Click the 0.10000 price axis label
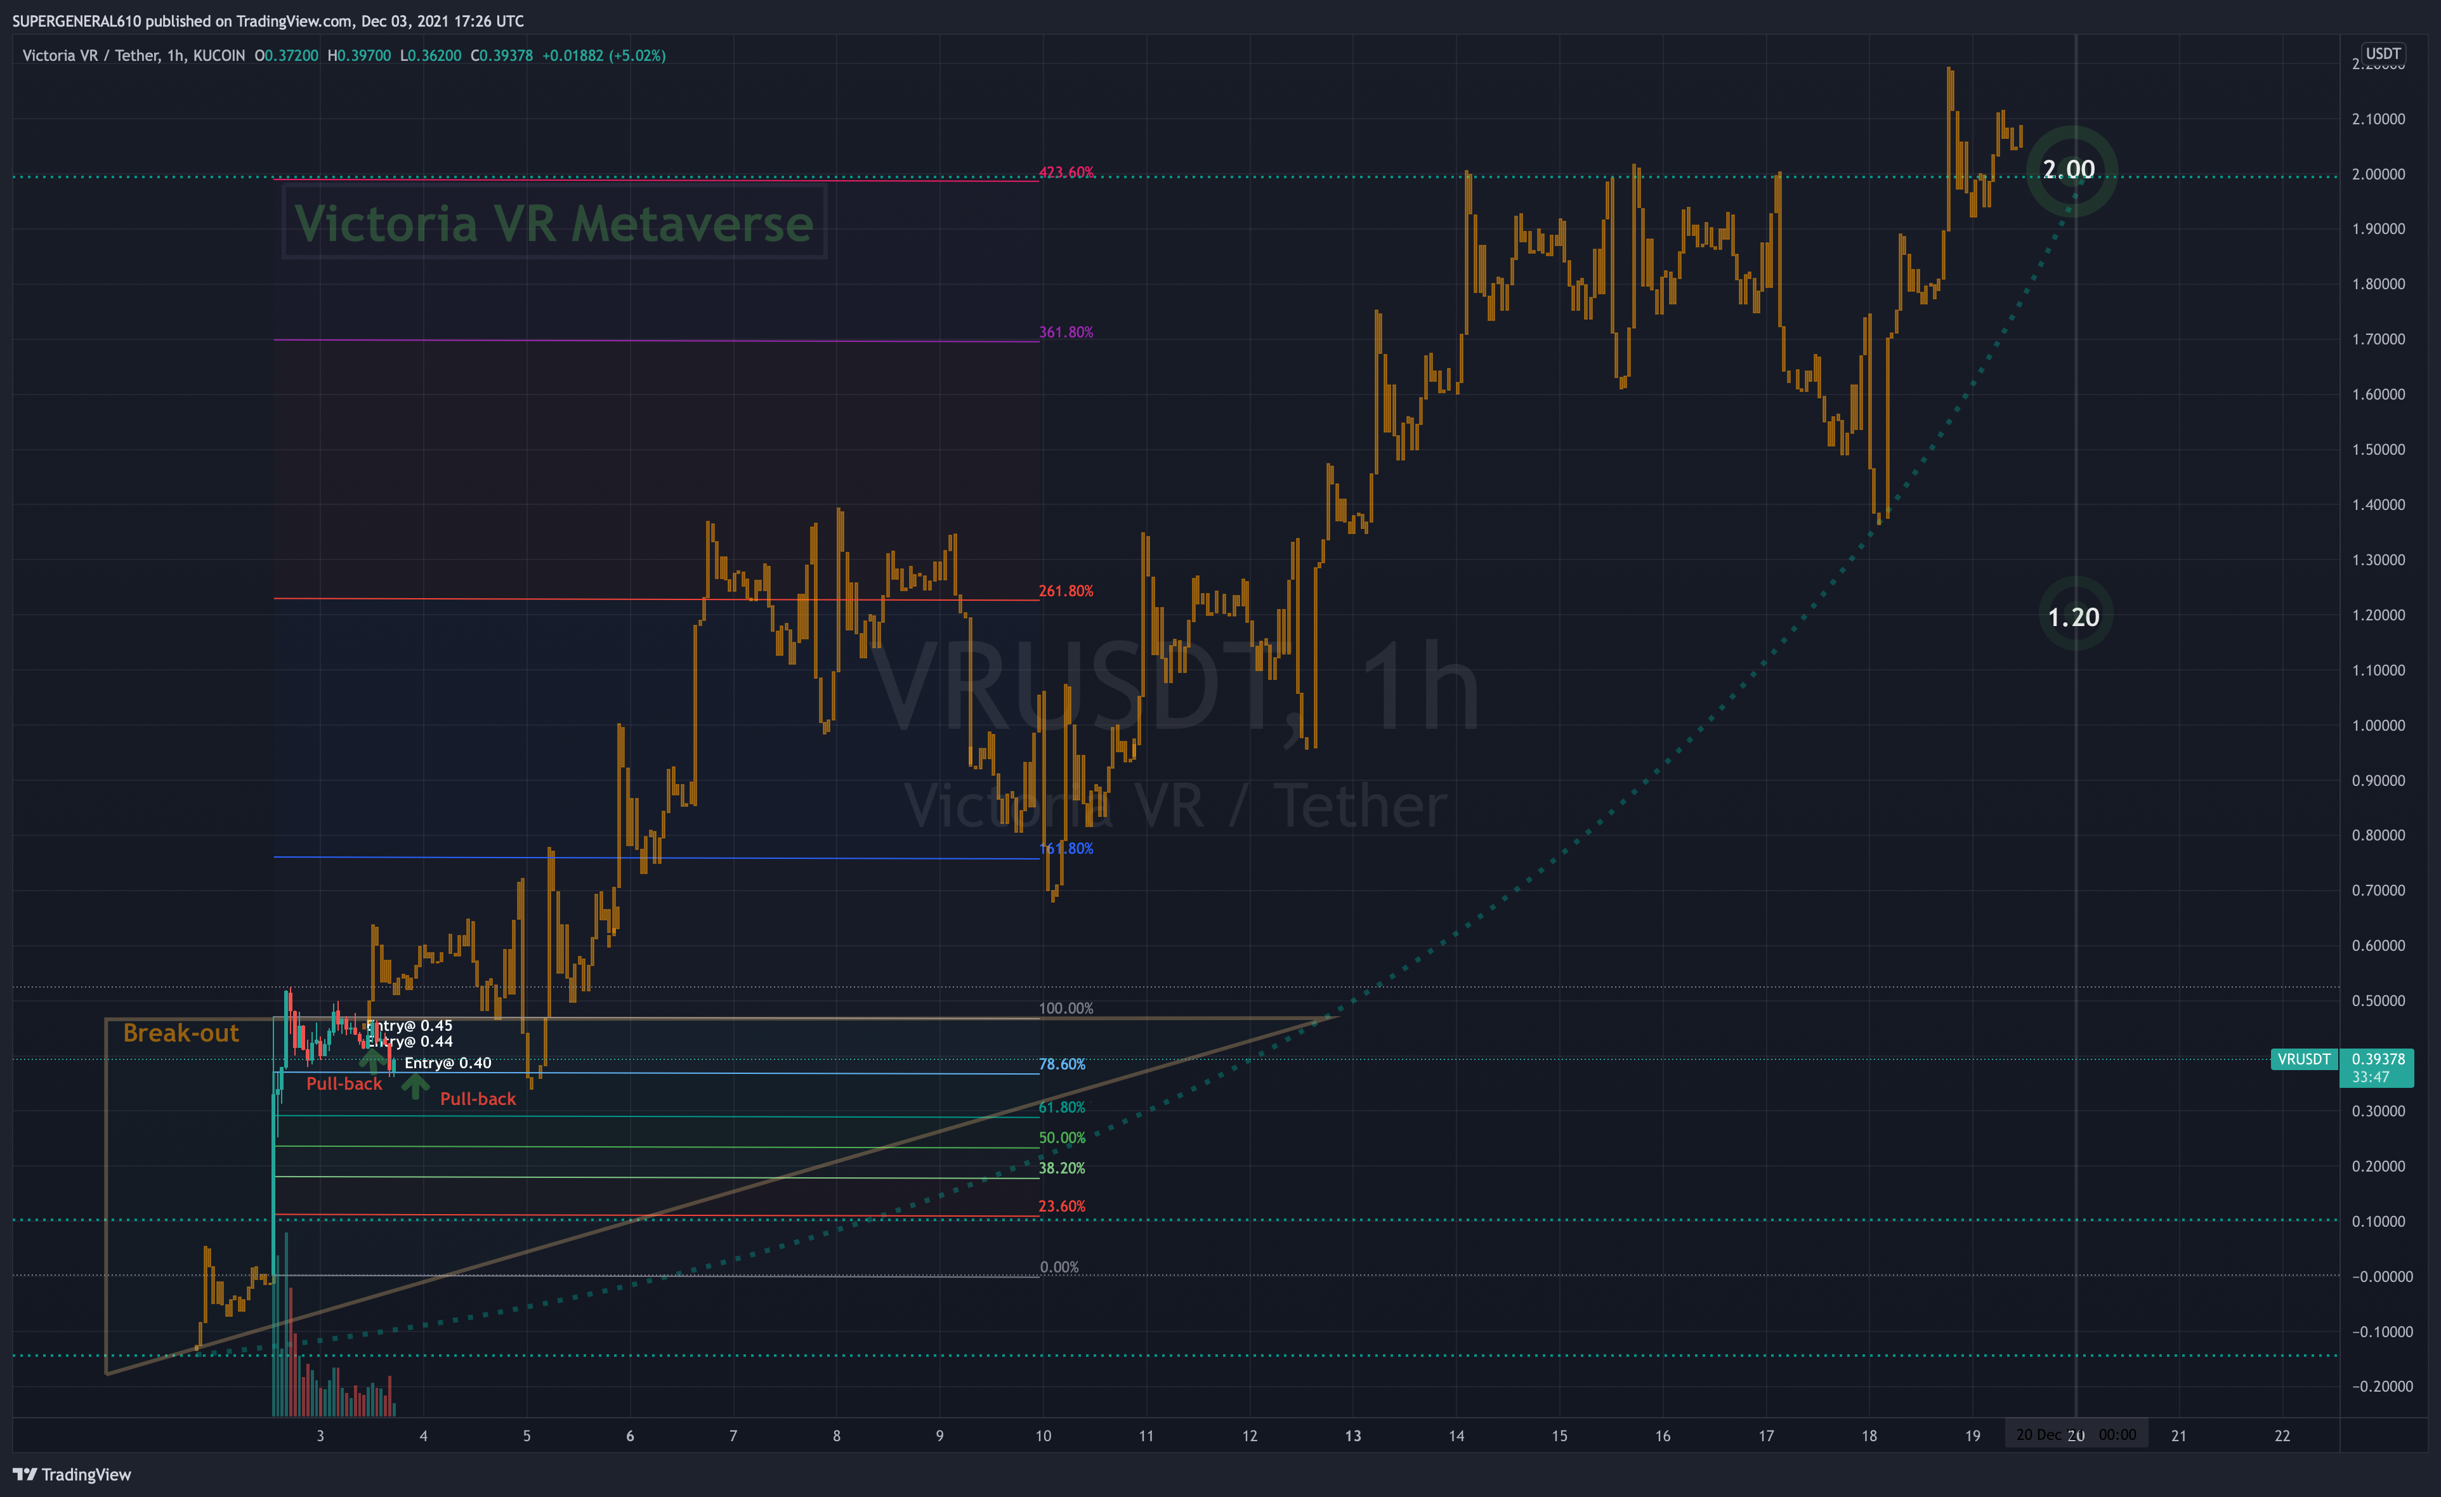This screenshot has height=1497, width=2441. coord(2379,1222)
